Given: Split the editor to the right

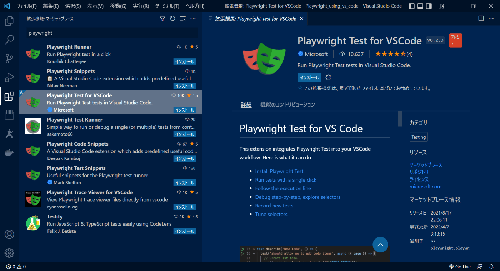Looking at the screenshot, I should click(x=481, y=18).
